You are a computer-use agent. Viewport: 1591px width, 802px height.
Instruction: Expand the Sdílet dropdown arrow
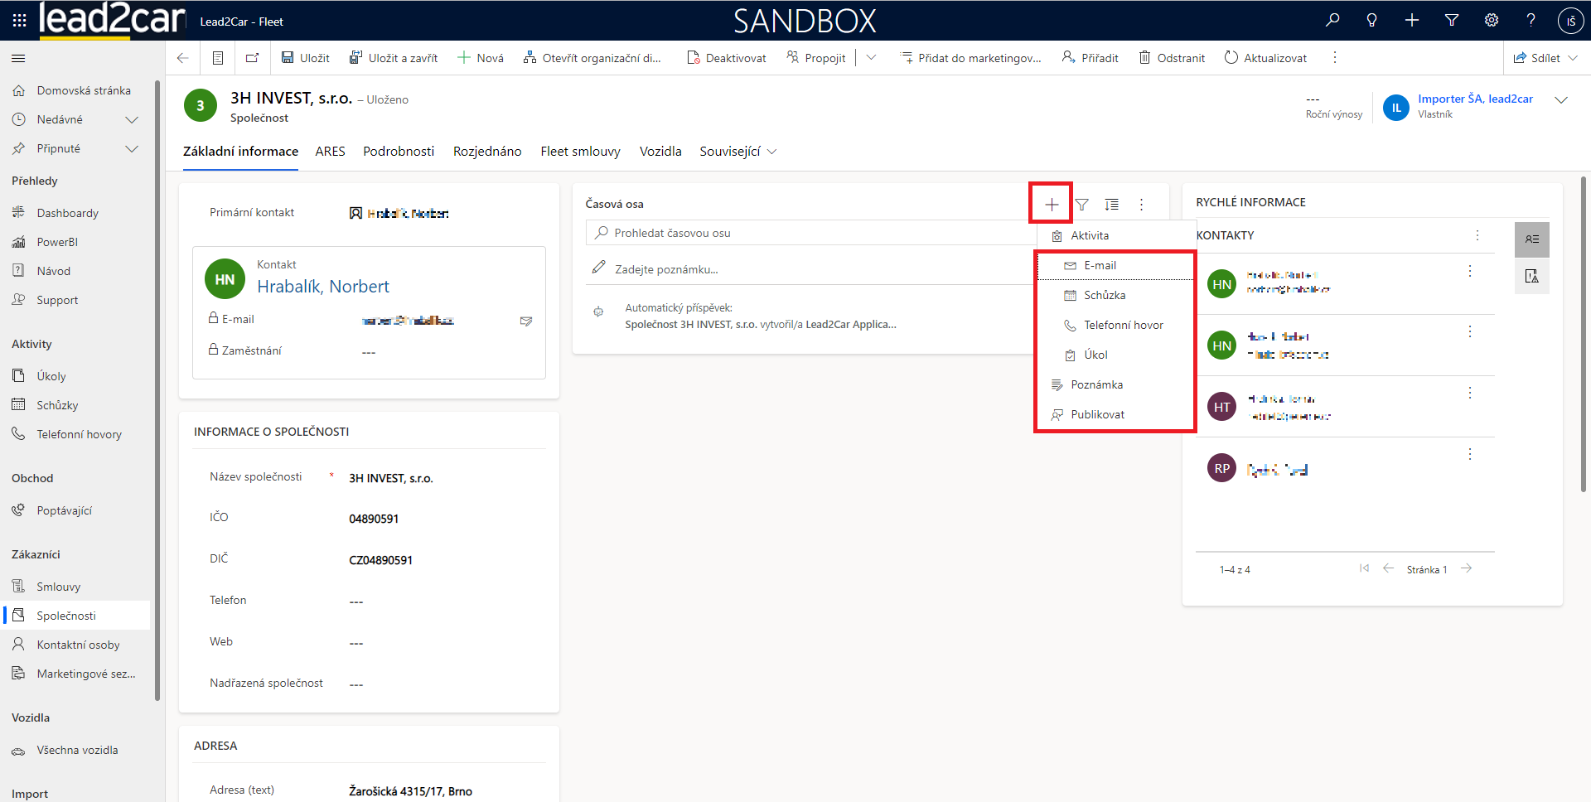point(1573,58)
